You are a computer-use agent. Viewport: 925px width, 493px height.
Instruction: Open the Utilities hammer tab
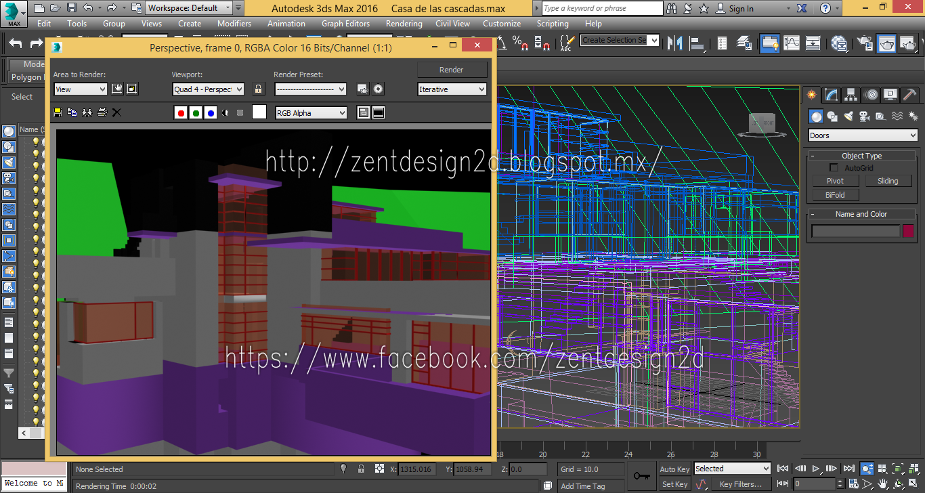click(x=909, y=95)
